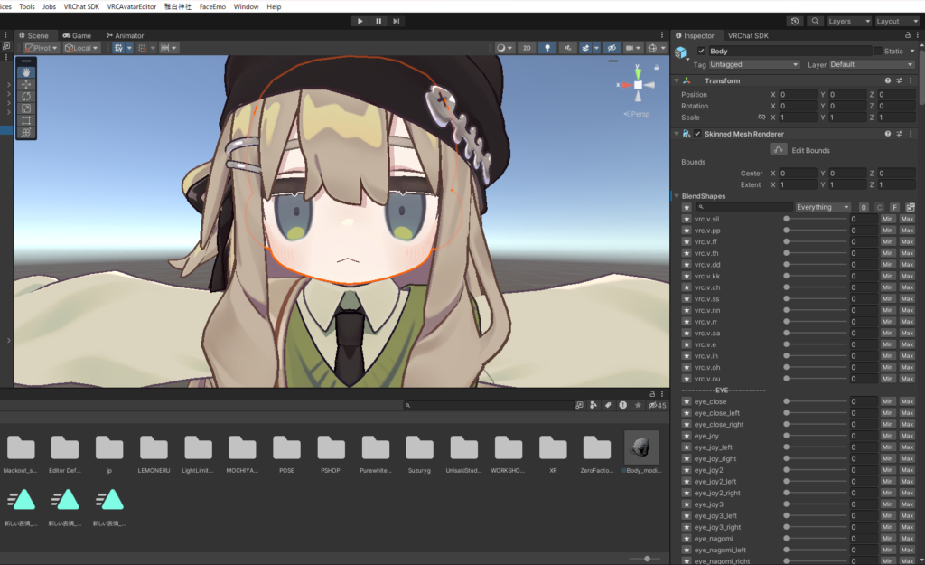925x565 pixels.
Task: Click the Edit Bounds icon button
Action: (779, 149)
